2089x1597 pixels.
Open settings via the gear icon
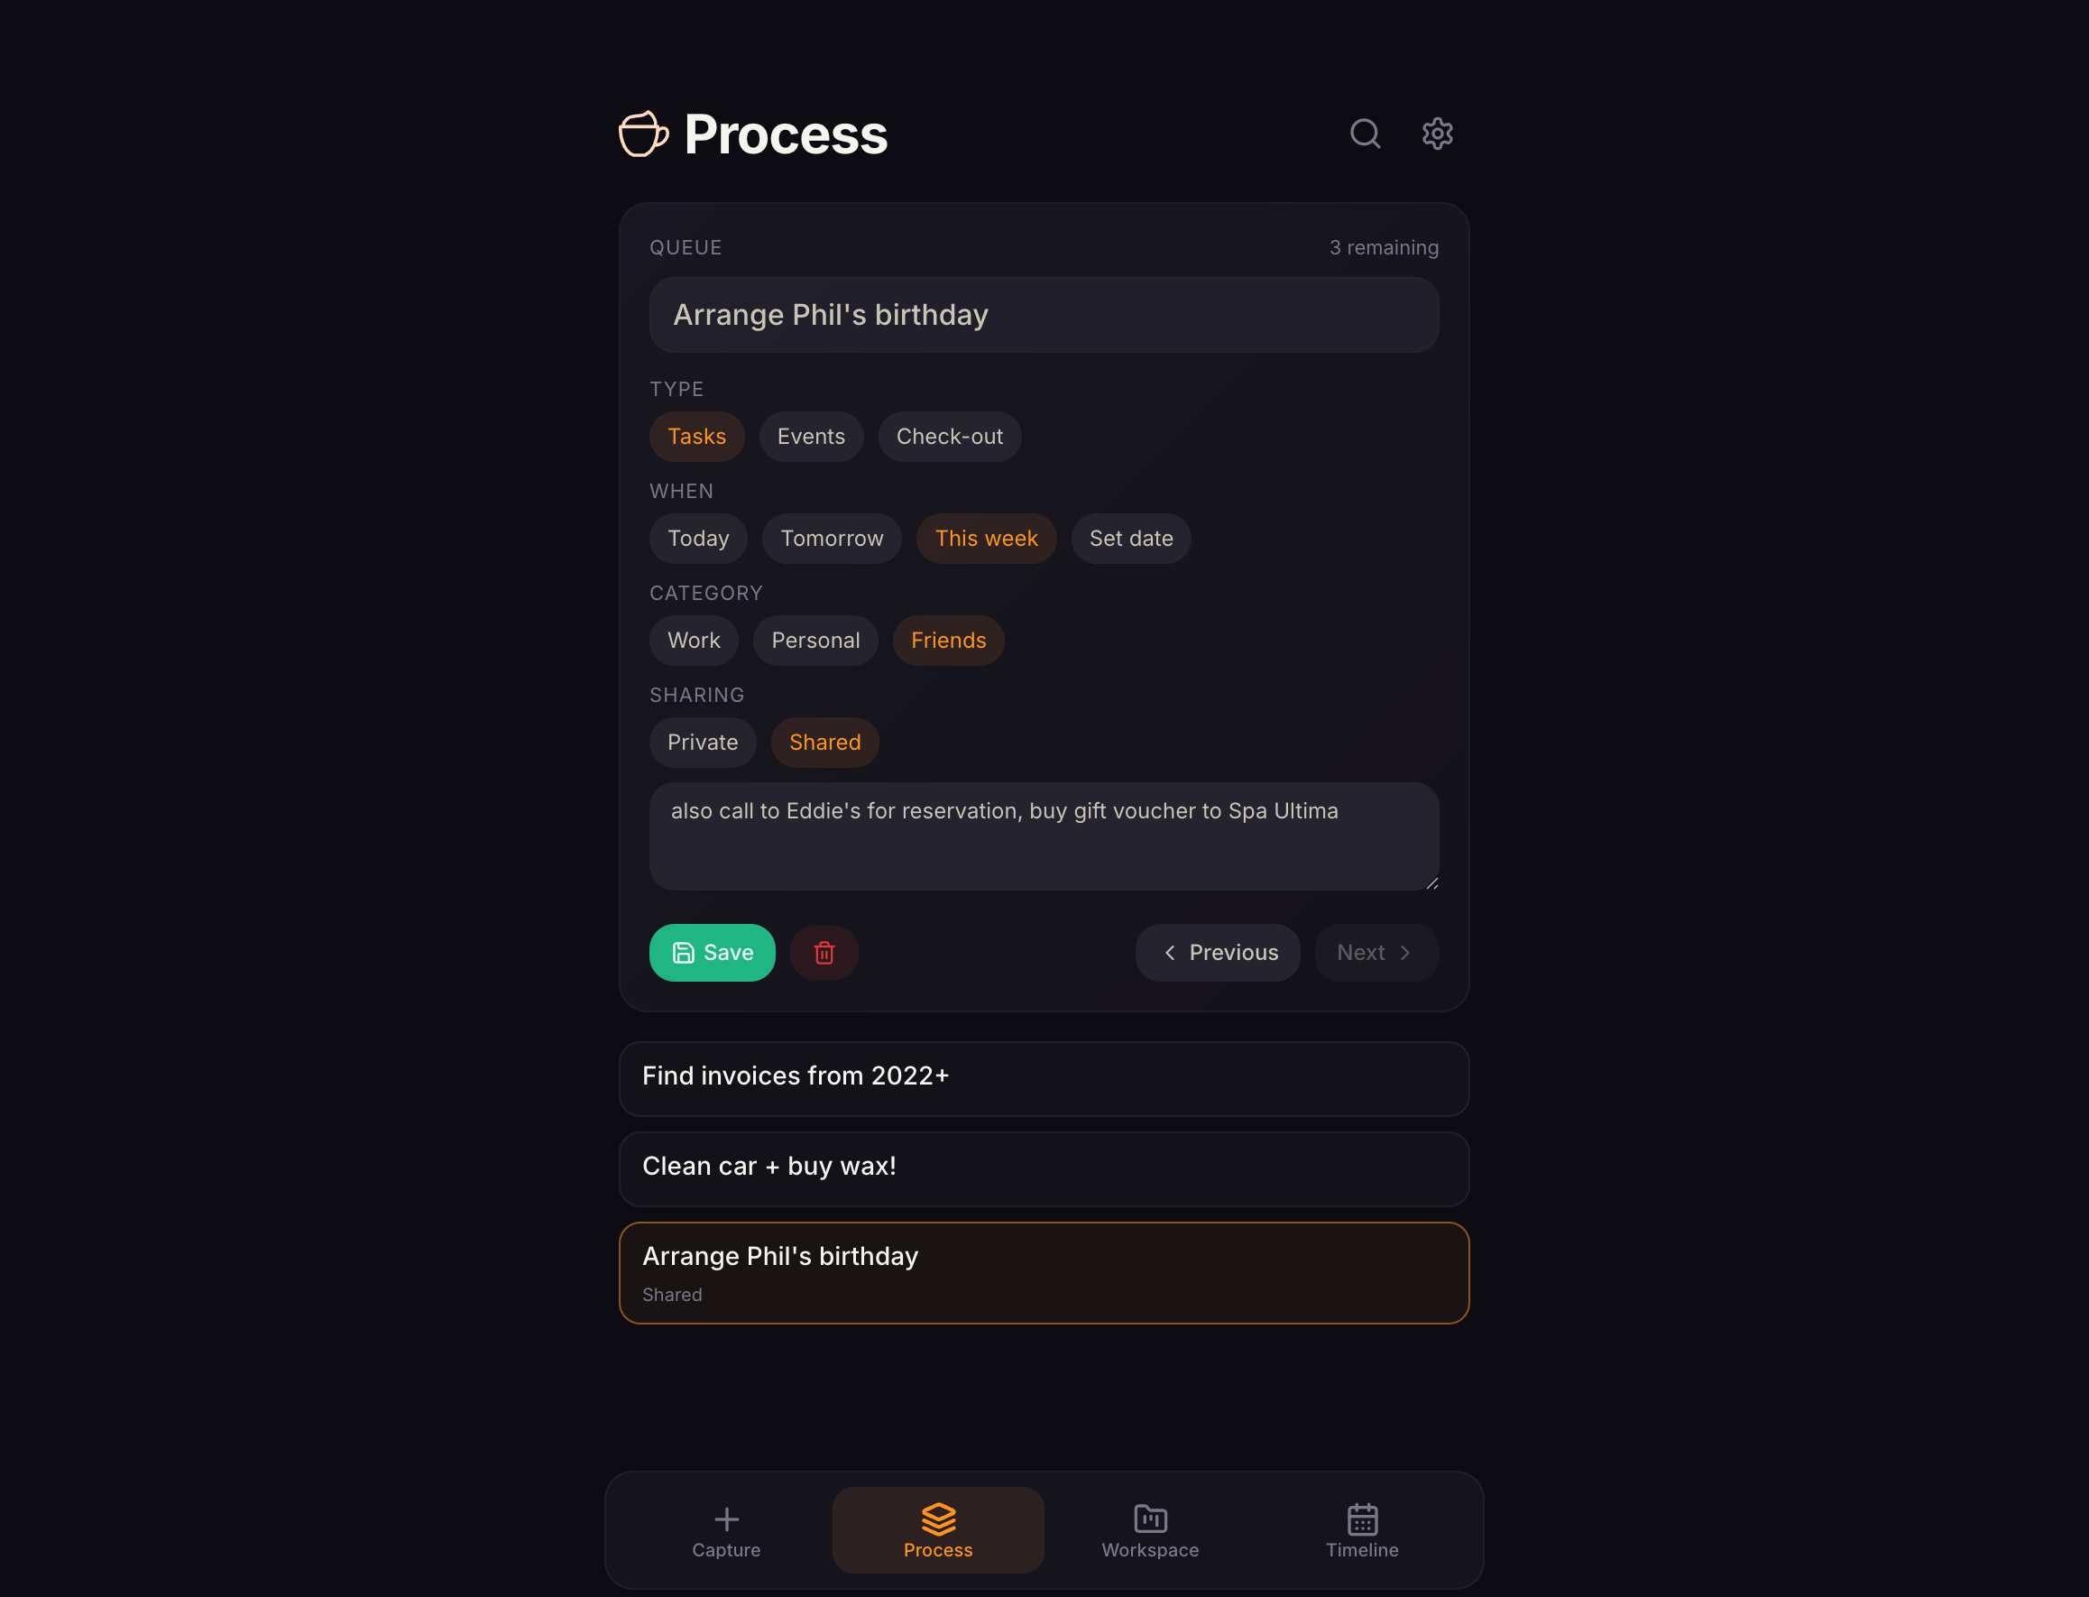(x=1436, y=134)
